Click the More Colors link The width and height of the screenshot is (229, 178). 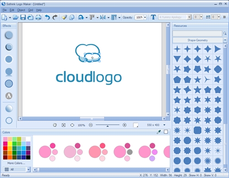point(16,163)
